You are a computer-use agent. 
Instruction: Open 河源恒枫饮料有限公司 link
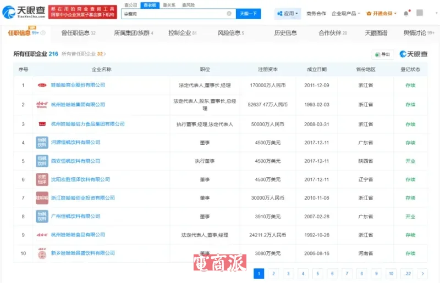[75, 142]
